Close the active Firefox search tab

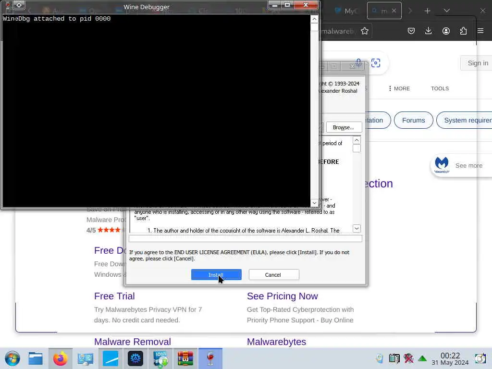coord(394,11)
